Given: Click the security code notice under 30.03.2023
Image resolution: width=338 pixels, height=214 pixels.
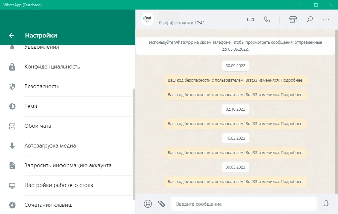Looking at the screenshot, I should (235, 182).
